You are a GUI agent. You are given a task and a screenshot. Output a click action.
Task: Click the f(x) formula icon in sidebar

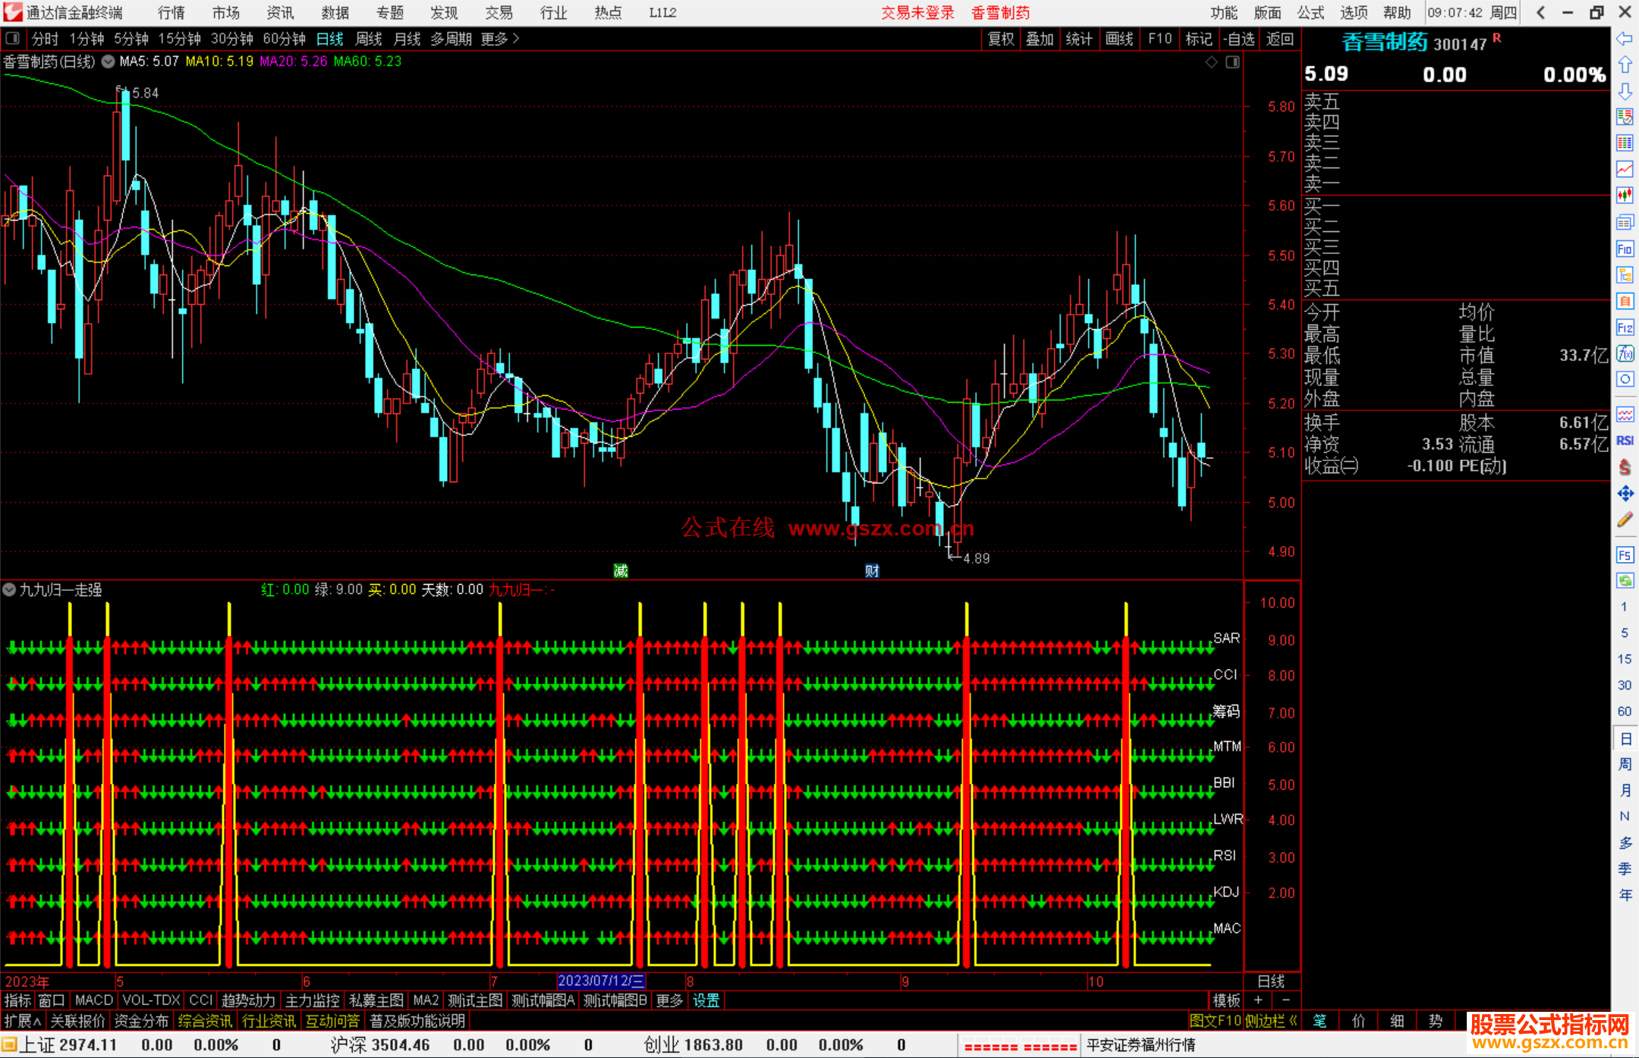[x=1625, y=353]
